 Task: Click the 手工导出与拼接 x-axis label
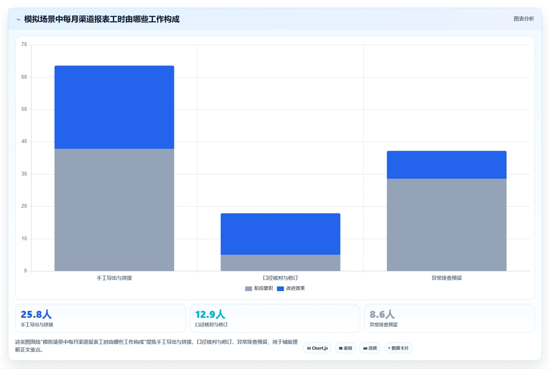114,278
